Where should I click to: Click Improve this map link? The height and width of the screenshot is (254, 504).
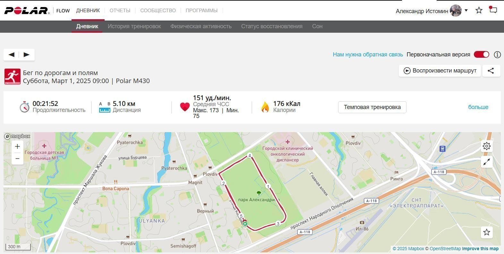[x=480, y=249]
